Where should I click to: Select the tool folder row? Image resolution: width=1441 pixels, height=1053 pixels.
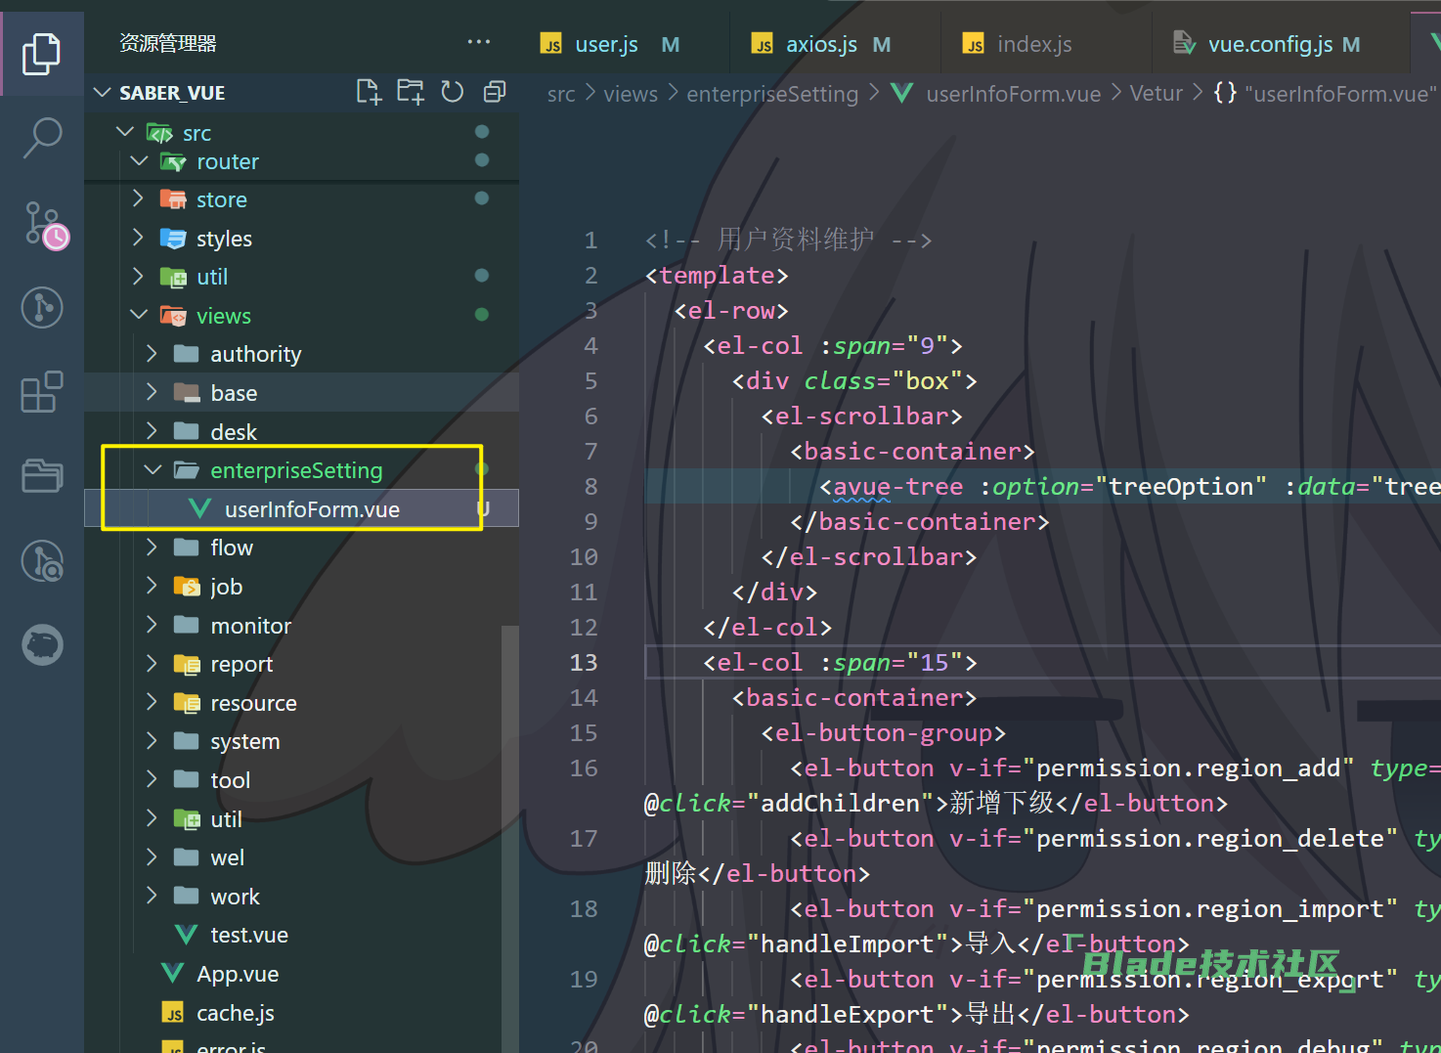[301, 780]
